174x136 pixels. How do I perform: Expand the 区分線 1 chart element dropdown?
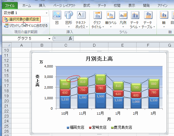click(46, 13)
